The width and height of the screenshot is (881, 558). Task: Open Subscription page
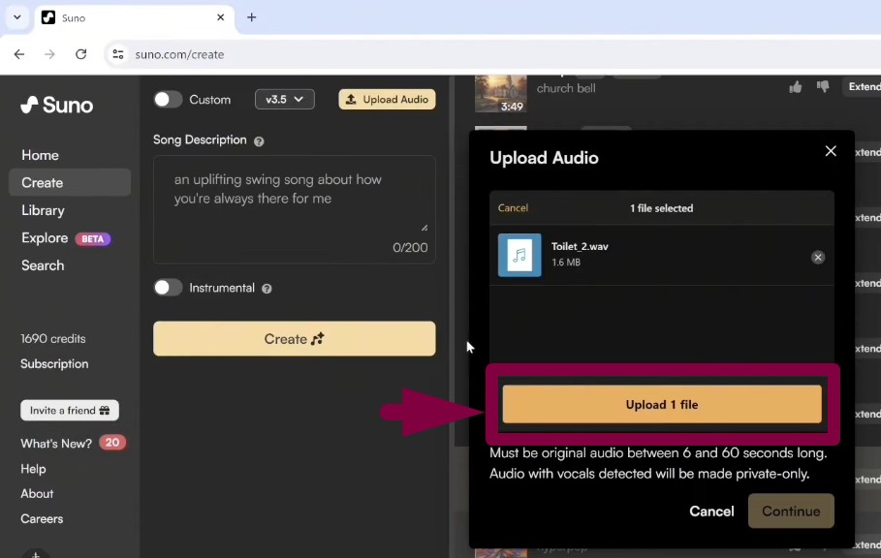(x=54, y=364)
